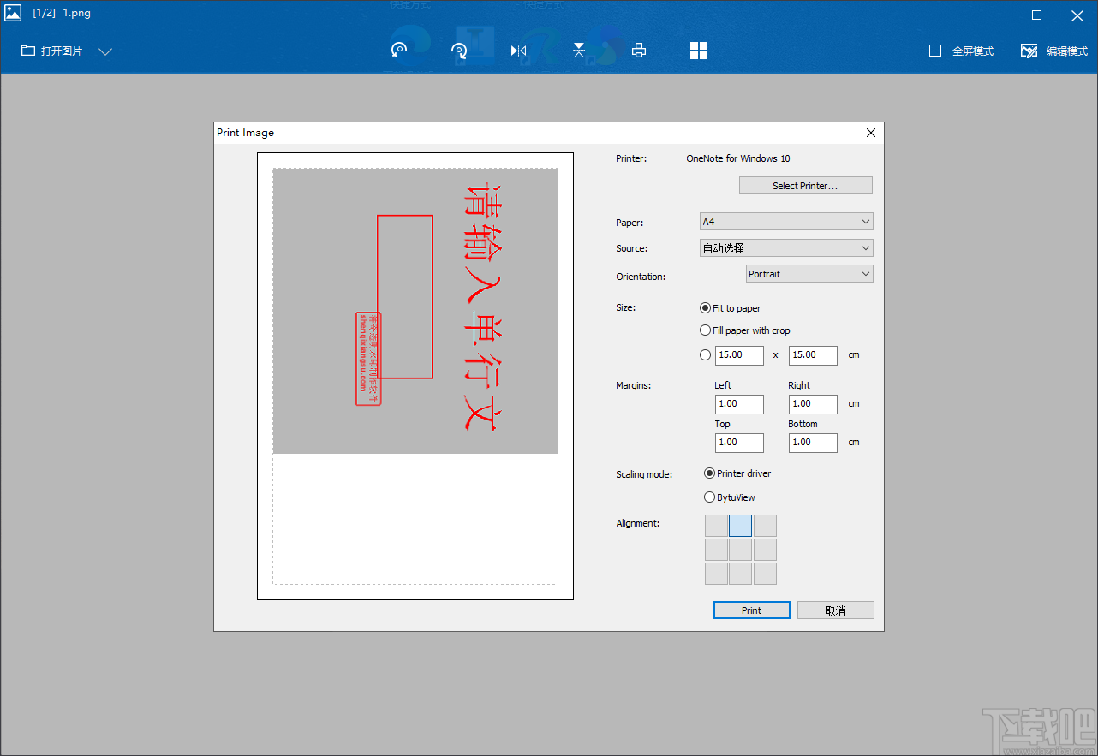Select the Fill paper with crop option

pyautogui.click(x=706, y=330)
